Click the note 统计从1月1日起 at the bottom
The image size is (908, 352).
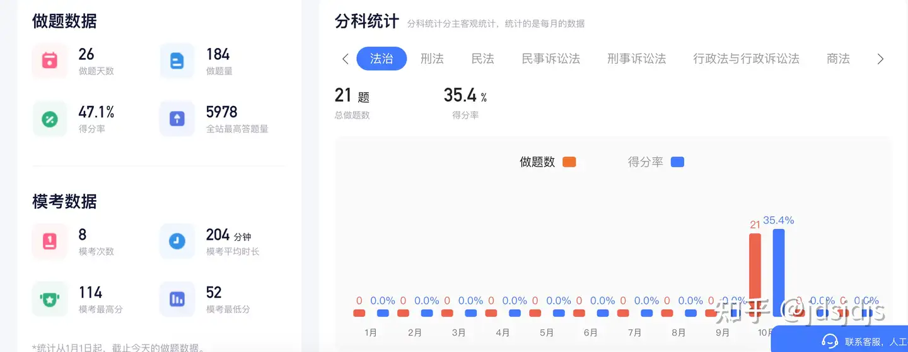(x=118, y=347)
